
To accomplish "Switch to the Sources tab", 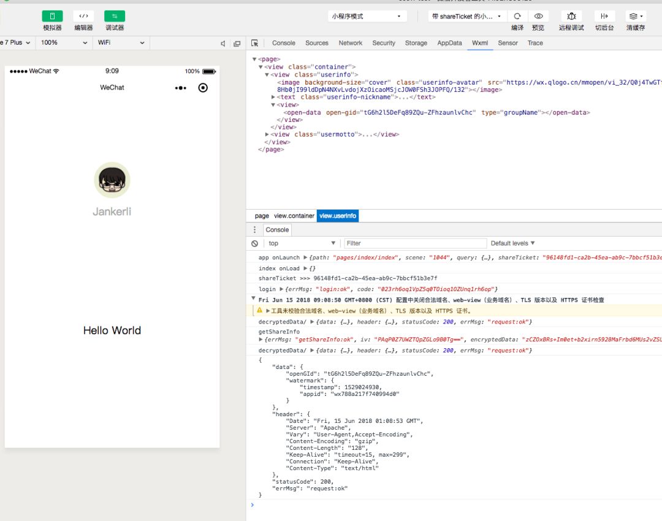I will point(317,43).
